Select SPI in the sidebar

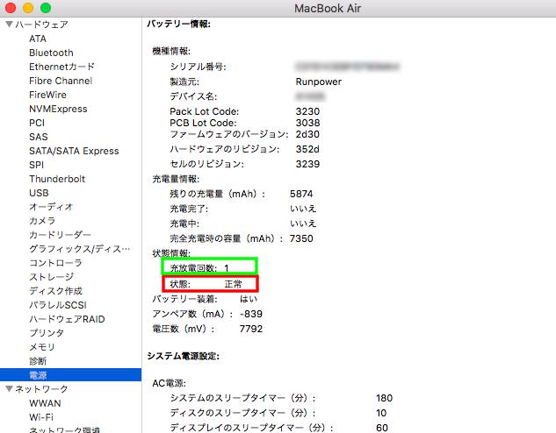pyautogui.click(x=37, y=165)
